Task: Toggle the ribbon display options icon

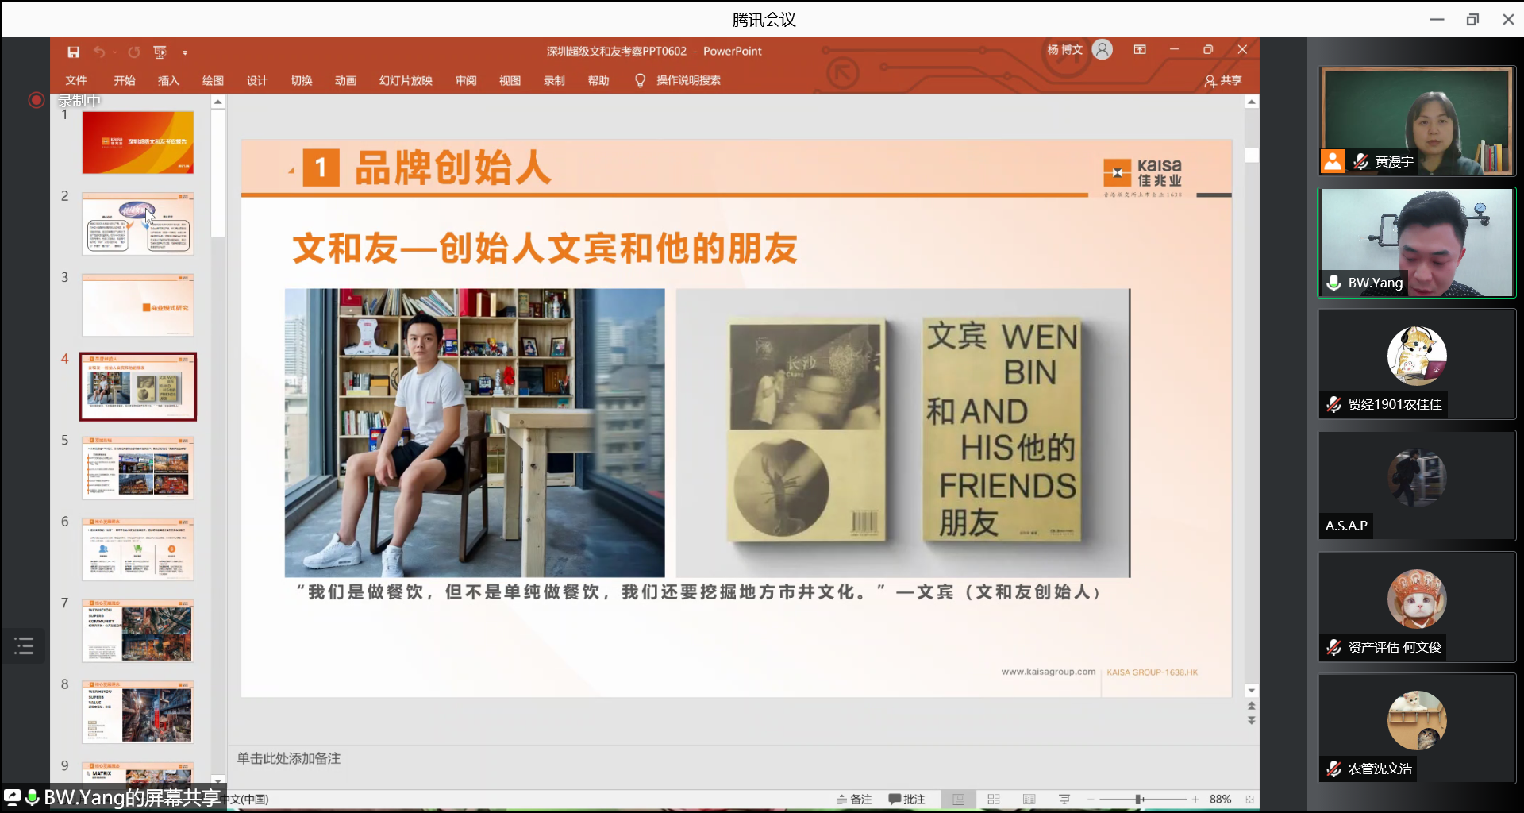Action: [1140, 50]
